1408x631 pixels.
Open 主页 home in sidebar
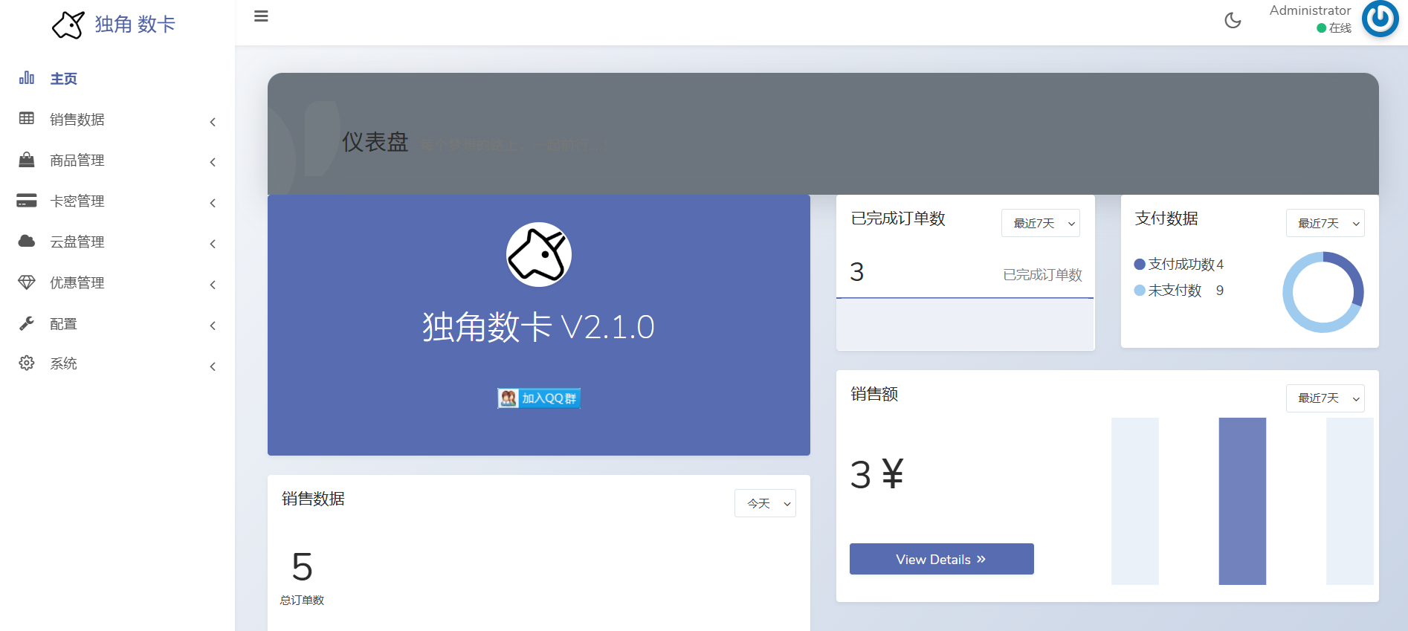point(63,79)
